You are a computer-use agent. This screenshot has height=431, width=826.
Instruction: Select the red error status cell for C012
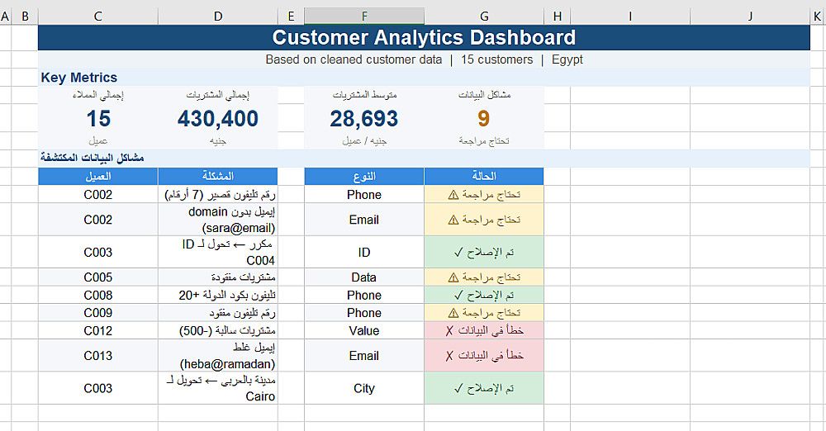[484, 330]
